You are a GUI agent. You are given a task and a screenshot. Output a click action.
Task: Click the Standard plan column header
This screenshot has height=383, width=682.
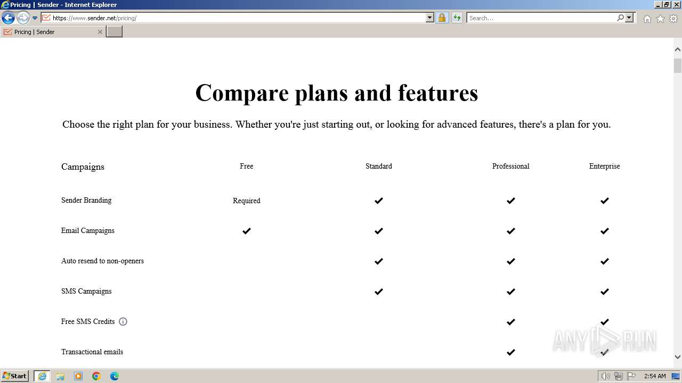tap(379, 166)
